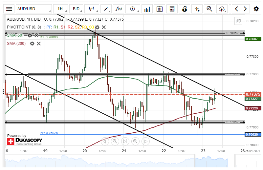
Task: Click the cloud upload icon
Action: point(222,9)
